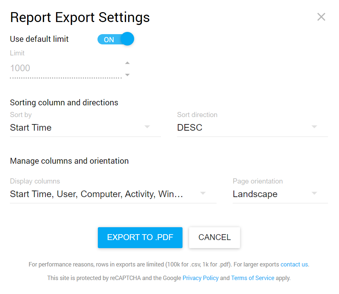Close the Report Export Settings dialog

pyautogui.click(x=321, y=17)
